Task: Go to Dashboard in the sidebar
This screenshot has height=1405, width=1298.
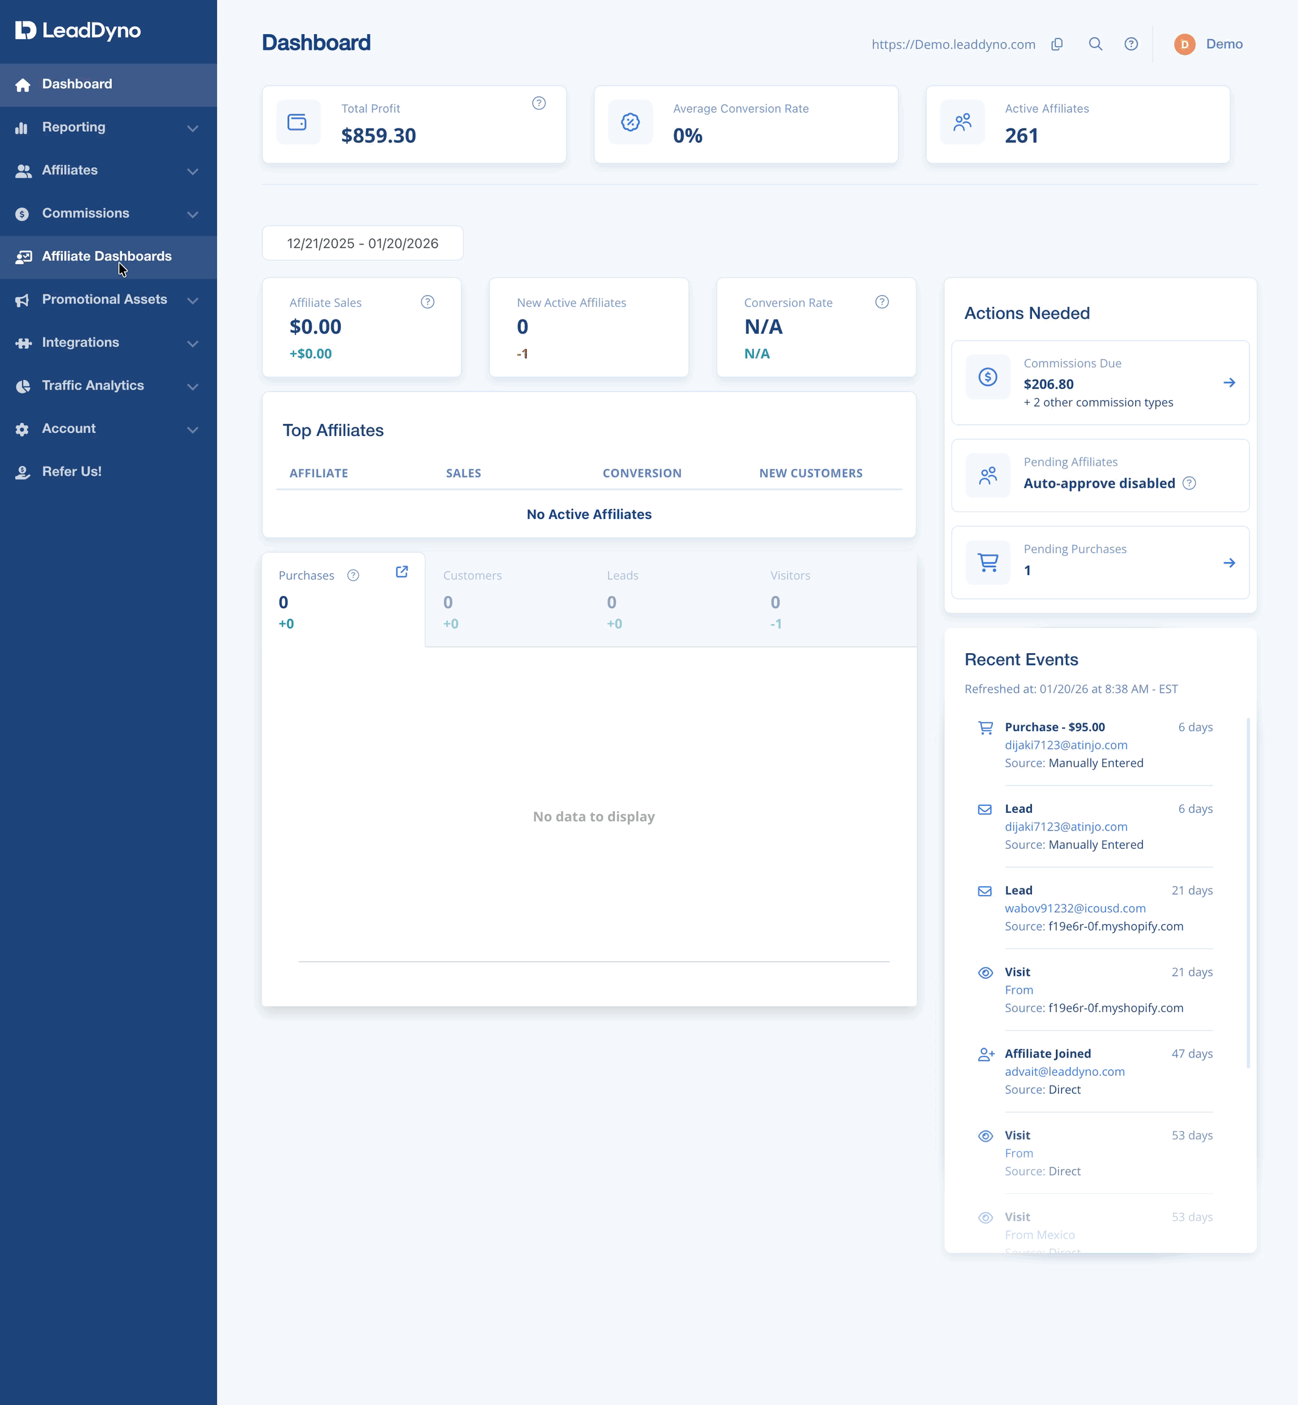Action: pos(108,84)
